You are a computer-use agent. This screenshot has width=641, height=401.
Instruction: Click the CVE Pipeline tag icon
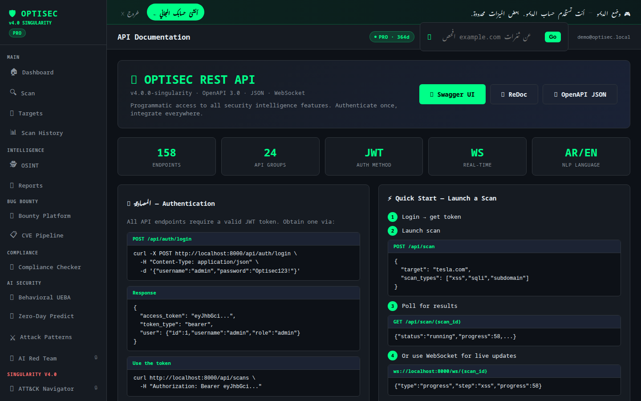14,235
